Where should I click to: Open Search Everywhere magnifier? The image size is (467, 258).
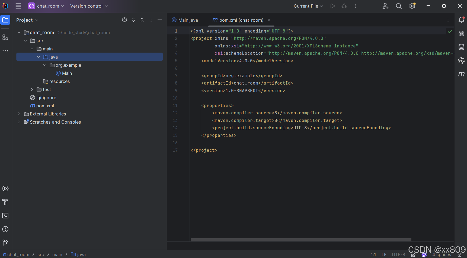(399, 6)
